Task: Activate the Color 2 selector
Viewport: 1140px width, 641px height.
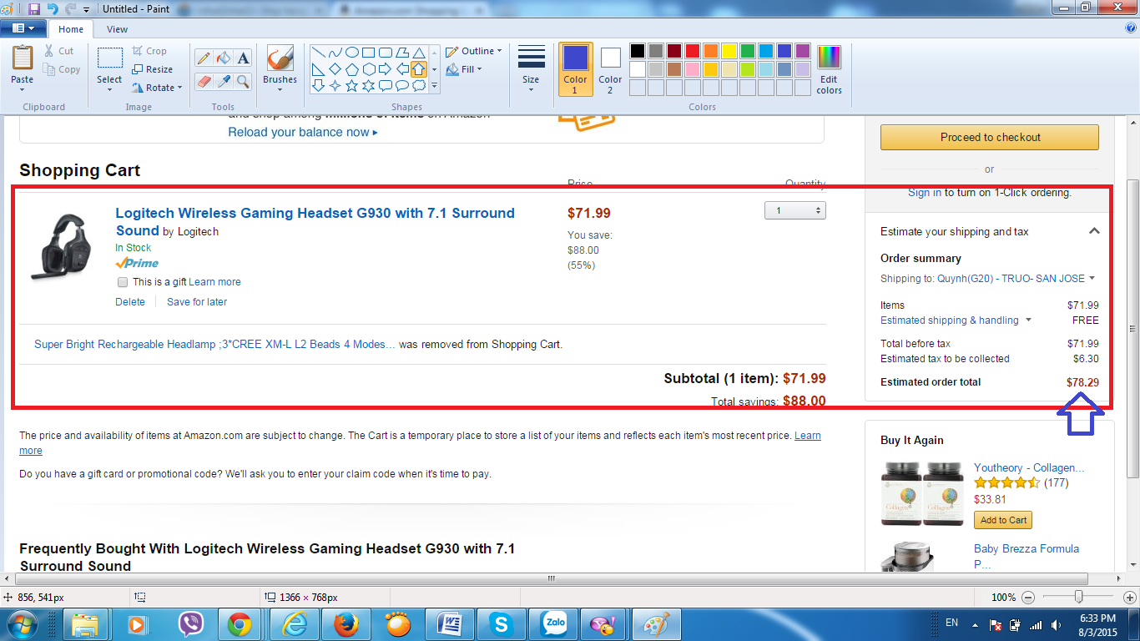Action: coord(610,69)
